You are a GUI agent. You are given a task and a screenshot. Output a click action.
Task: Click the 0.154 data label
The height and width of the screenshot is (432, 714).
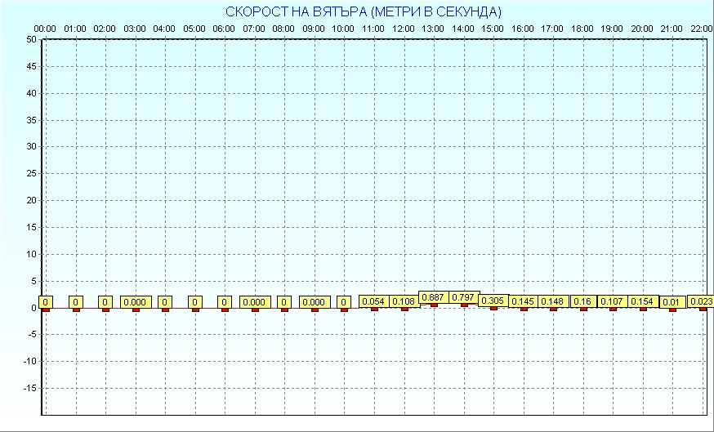pos(643,302)
